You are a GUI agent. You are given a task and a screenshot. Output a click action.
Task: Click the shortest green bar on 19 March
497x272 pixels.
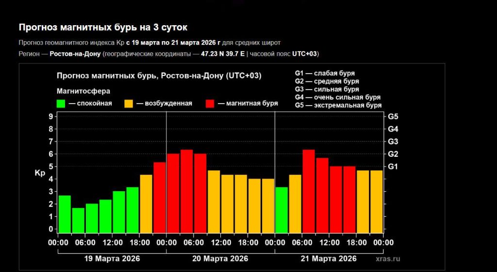[78, 221]
